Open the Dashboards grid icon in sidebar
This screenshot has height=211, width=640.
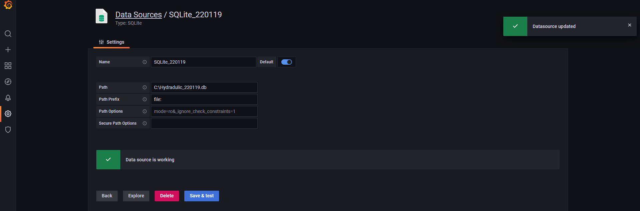coord(8,66)
